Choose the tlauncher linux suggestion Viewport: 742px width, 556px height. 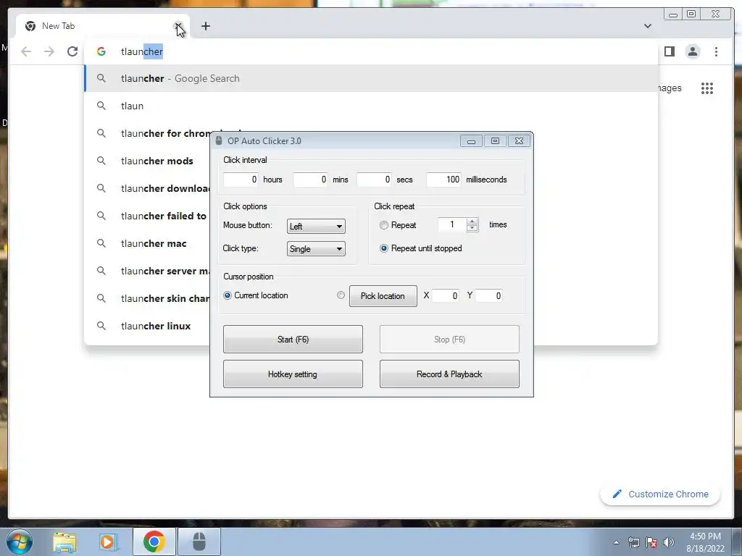[x=156, y=326]
